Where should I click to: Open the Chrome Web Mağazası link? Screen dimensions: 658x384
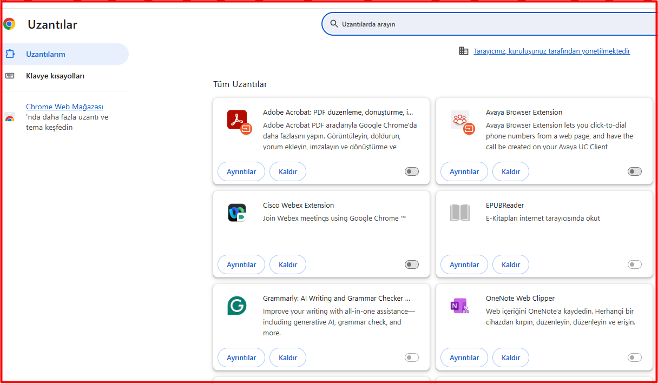click(64, 107)
